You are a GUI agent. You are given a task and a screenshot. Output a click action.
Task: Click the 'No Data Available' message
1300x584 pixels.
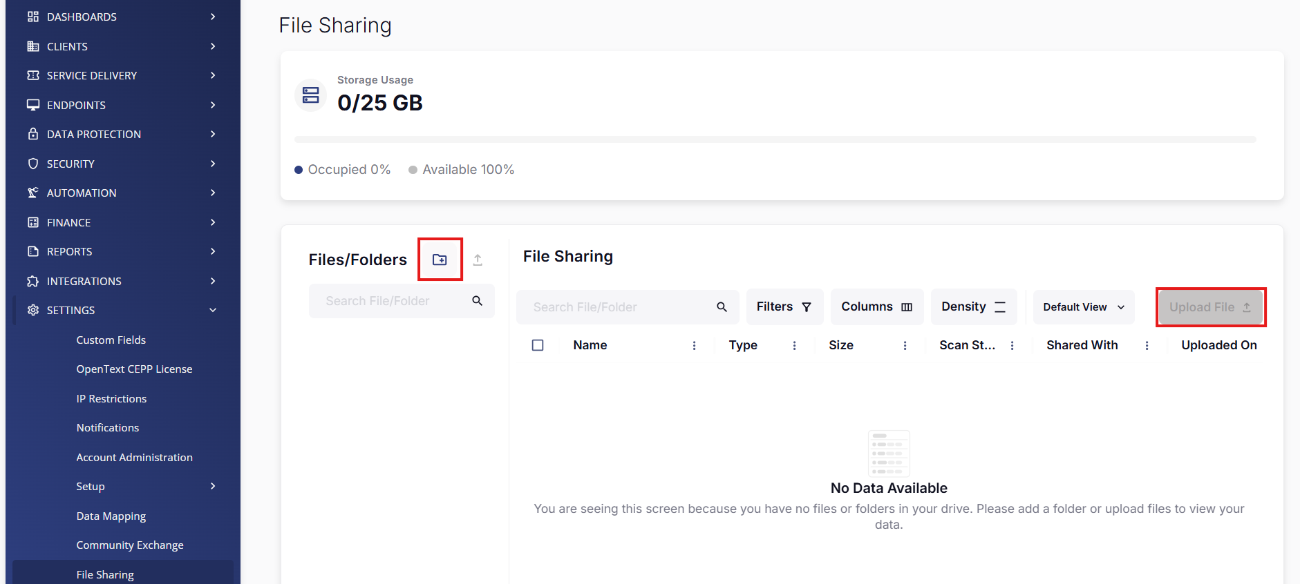(x=889, y=488)
